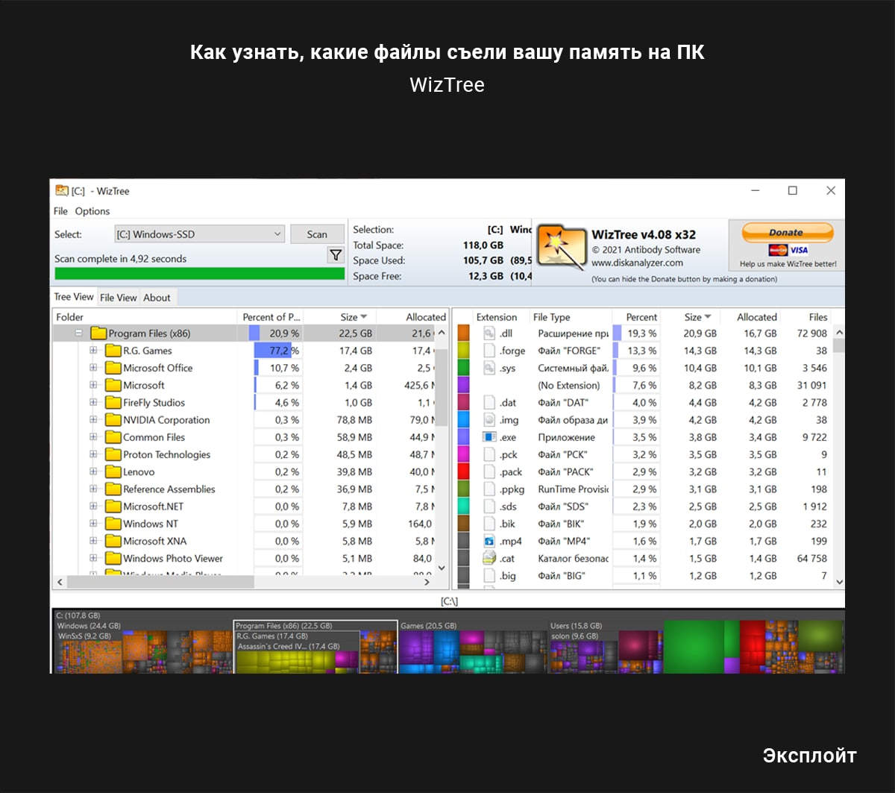This screenshot has height=793, width=895.
Task: Open the Options menu
Action: pyautogui.click(x=92, y=211)
